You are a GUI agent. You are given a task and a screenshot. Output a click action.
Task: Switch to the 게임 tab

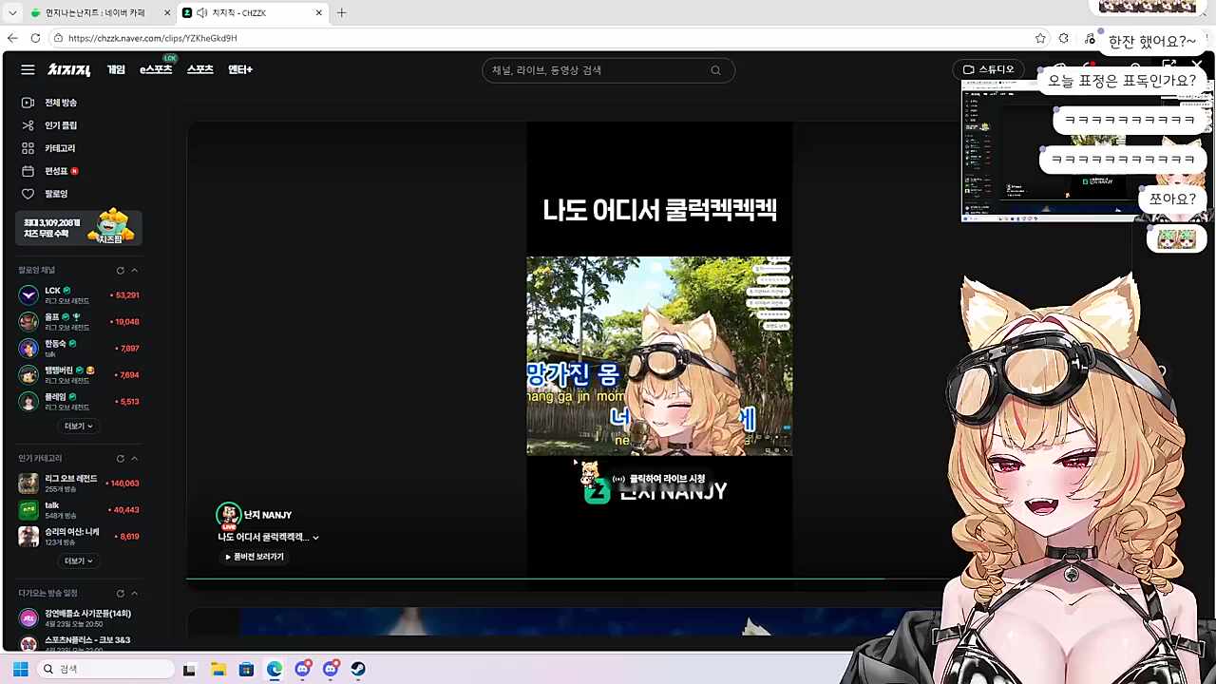[x=116, y=69]
